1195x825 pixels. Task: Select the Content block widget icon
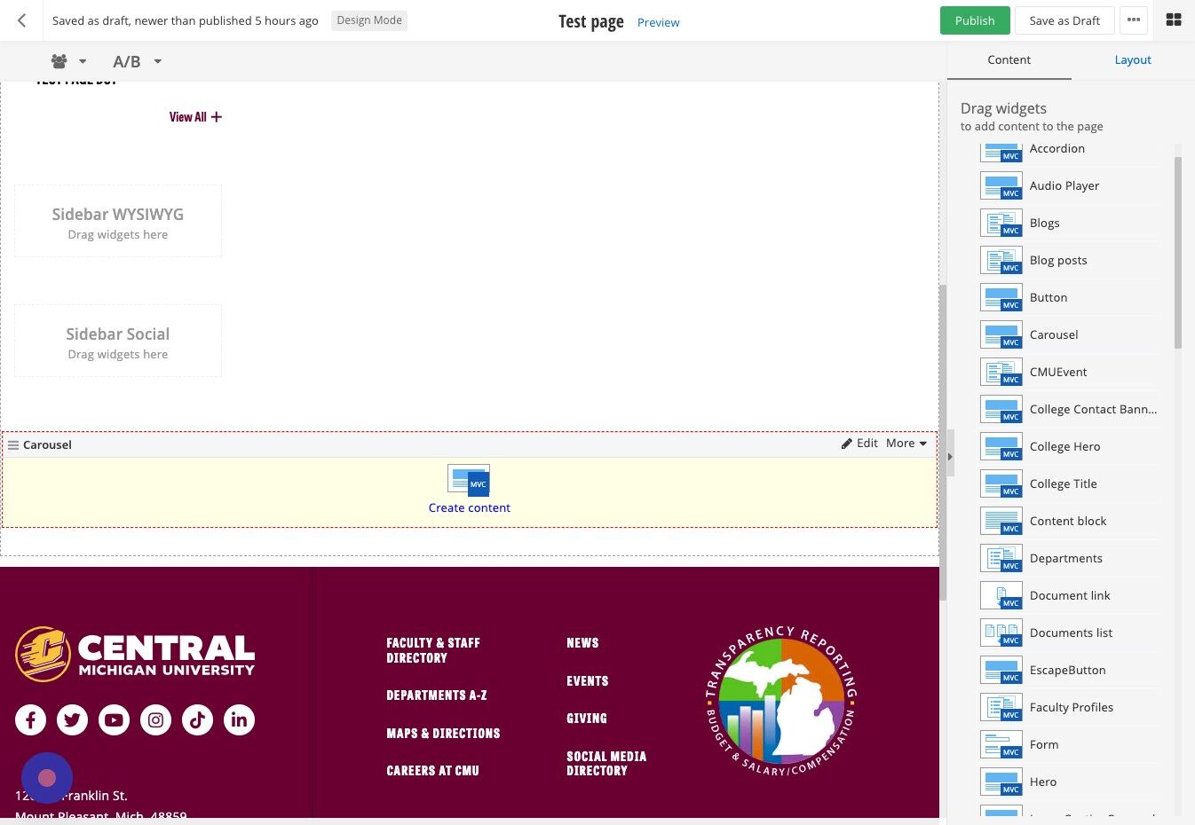click(1001, 521)
